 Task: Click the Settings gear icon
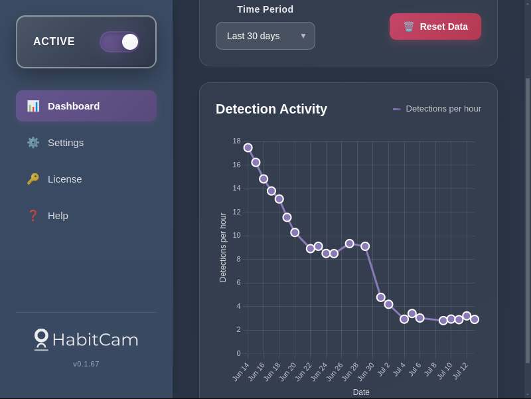(33, 142)
